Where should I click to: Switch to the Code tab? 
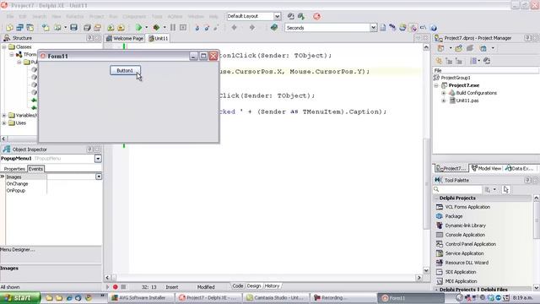237,286
